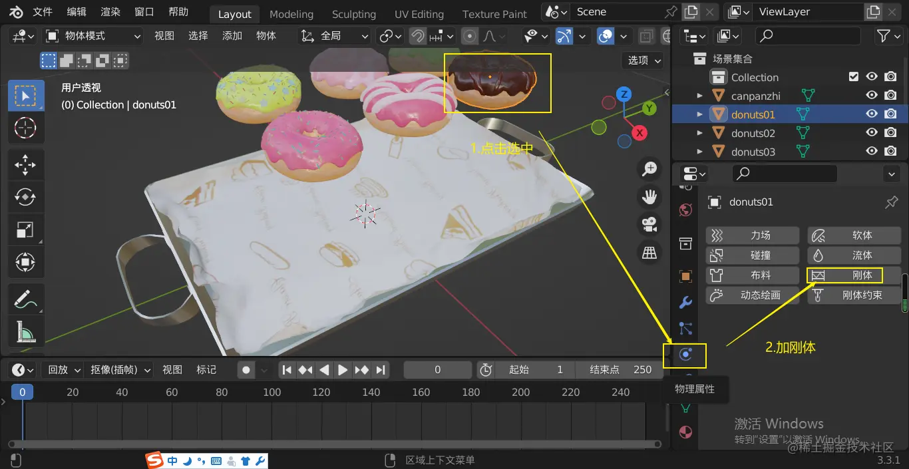Open the keying (抠像(插帧)) dropdown

(119, 370)
